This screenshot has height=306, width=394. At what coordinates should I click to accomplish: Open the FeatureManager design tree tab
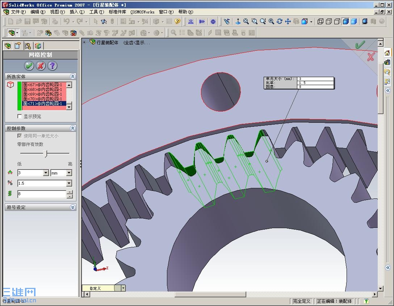tap(8, 46)
